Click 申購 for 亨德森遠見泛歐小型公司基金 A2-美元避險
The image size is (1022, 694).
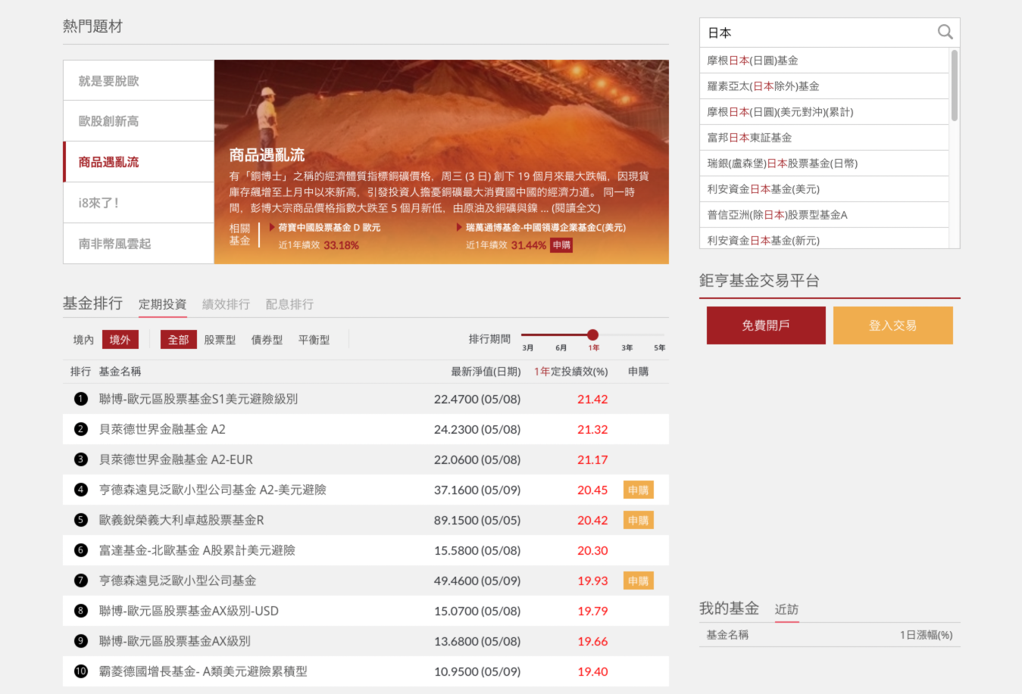(638, 490)
